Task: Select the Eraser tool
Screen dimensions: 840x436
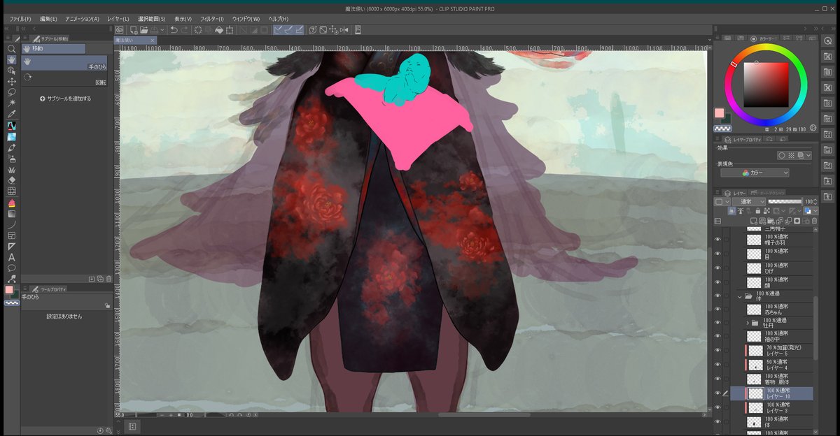Action: pos(11,180)
